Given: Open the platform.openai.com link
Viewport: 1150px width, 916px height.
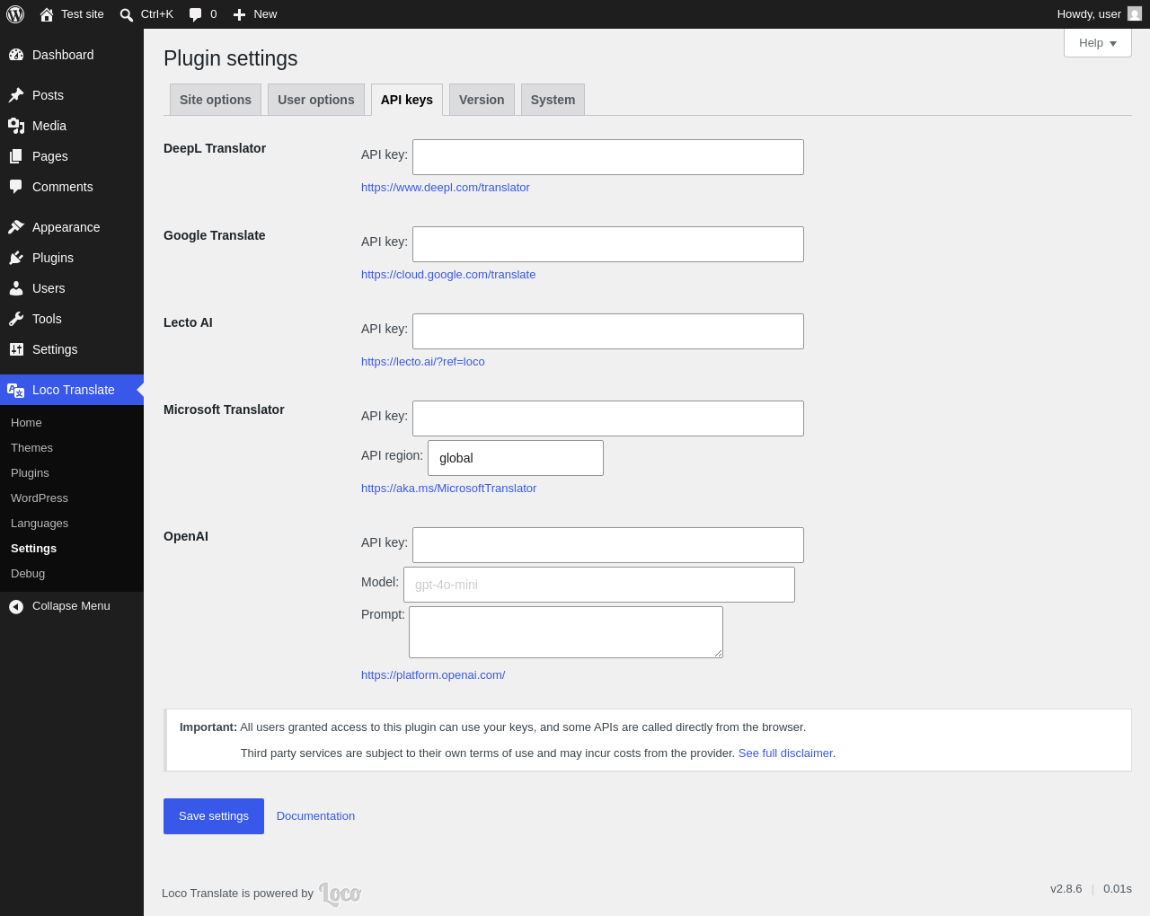Looking at the screenshot, I should 433,675.
